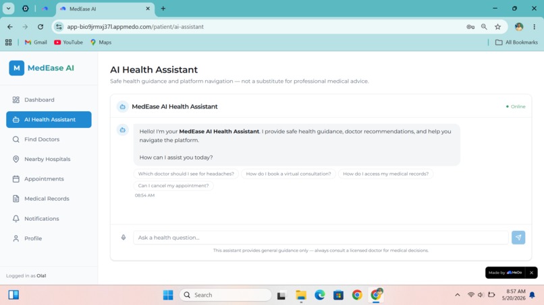Click the 'Logged in as Ola1' label
544x305 pixels.
coord(26,276)
